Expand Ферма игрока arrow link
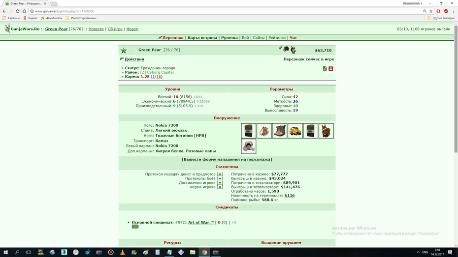Image resolution: width=458 pixels, height=257 pixels. (220, 187)
